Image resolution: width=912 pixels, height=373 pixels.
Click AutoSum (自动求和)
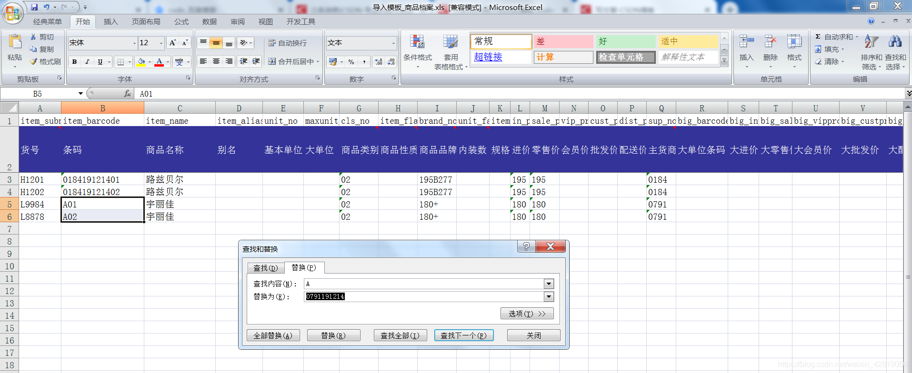coord(834,37)
